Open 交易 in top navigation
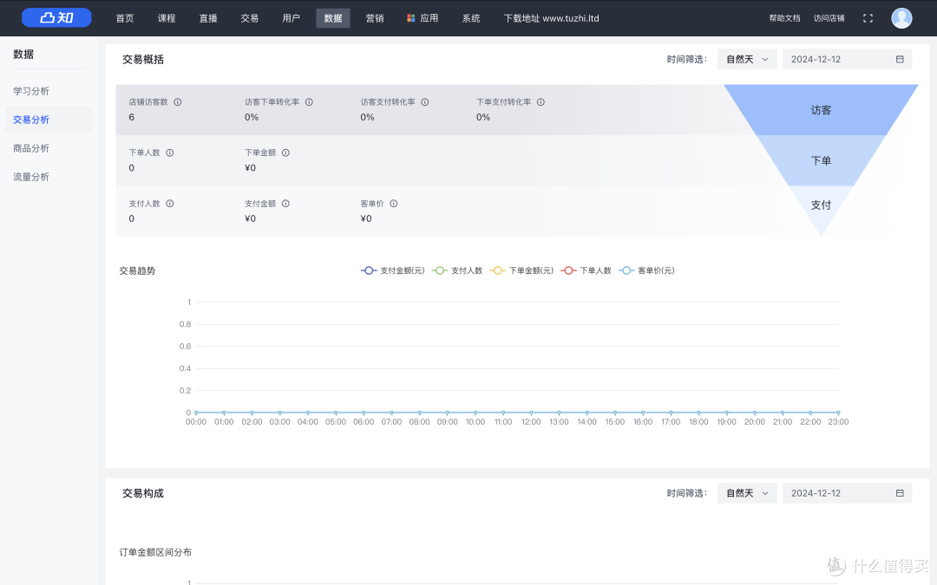Viewport: 937px width, 585px height. pos(250,18)
